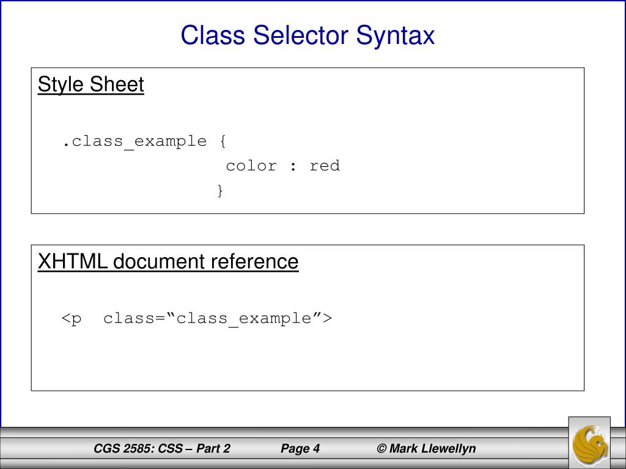This screenshot has width=626, height=469.
Task: Click the word XHTML in the heading
Action: pyautogui.click(x=73, y=261)
